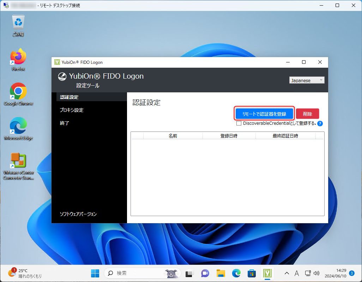This screenshot has width=362, height=282.
Task: Open File Explorer from the taskbar
Action: click(x=221, y=274)
